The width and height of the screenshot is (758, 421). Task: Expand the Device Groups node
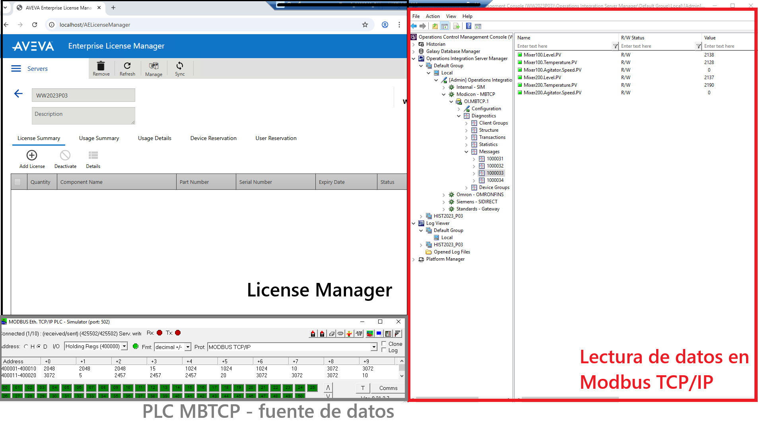pos(466,187)
